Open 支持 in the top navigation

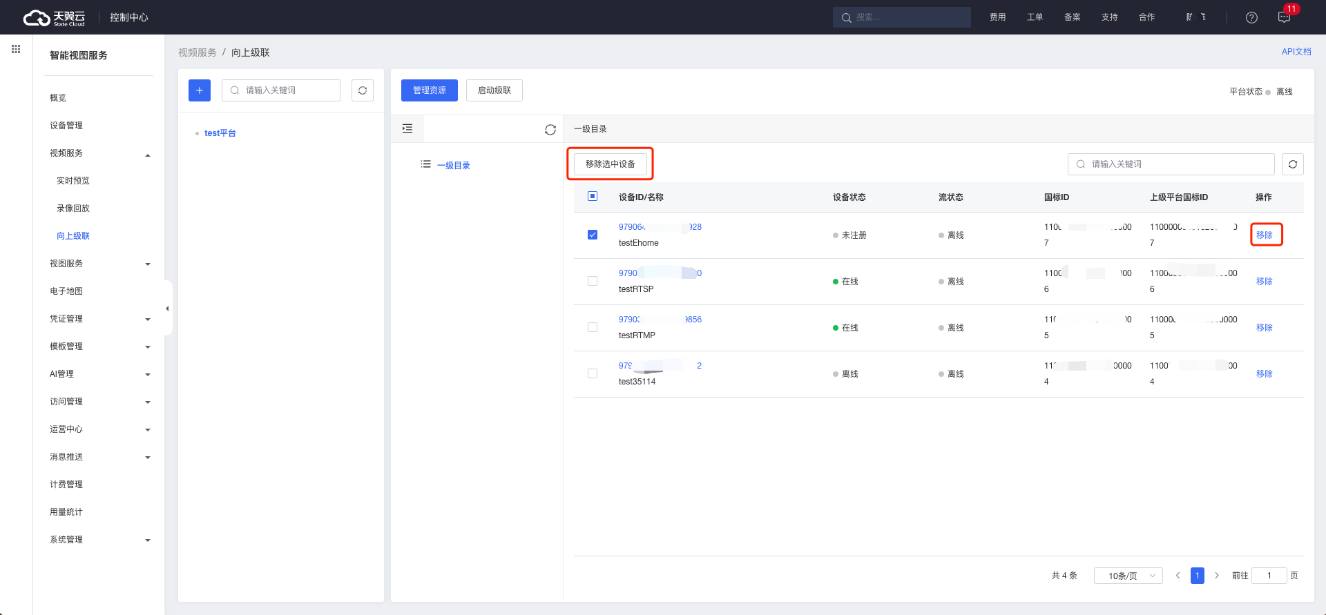pos(1110,17)
